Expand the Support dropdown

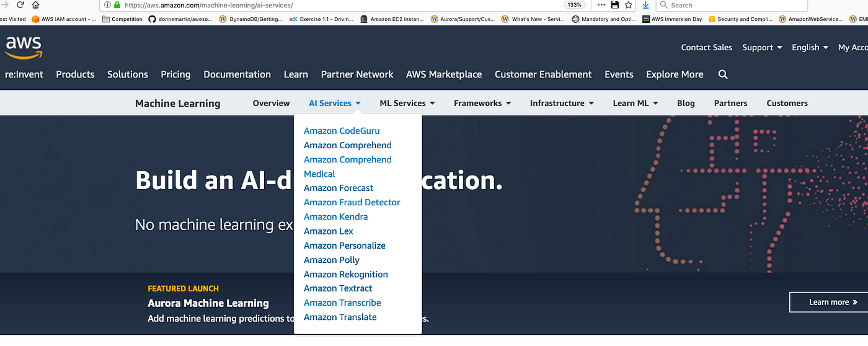762,47
